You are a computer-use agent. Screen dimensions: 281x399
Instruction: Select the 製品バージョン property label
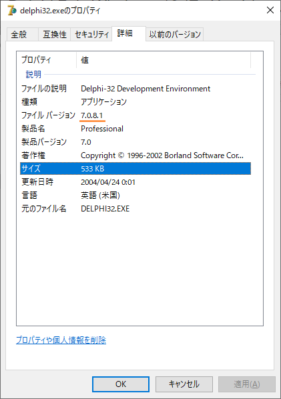point(44,141)
